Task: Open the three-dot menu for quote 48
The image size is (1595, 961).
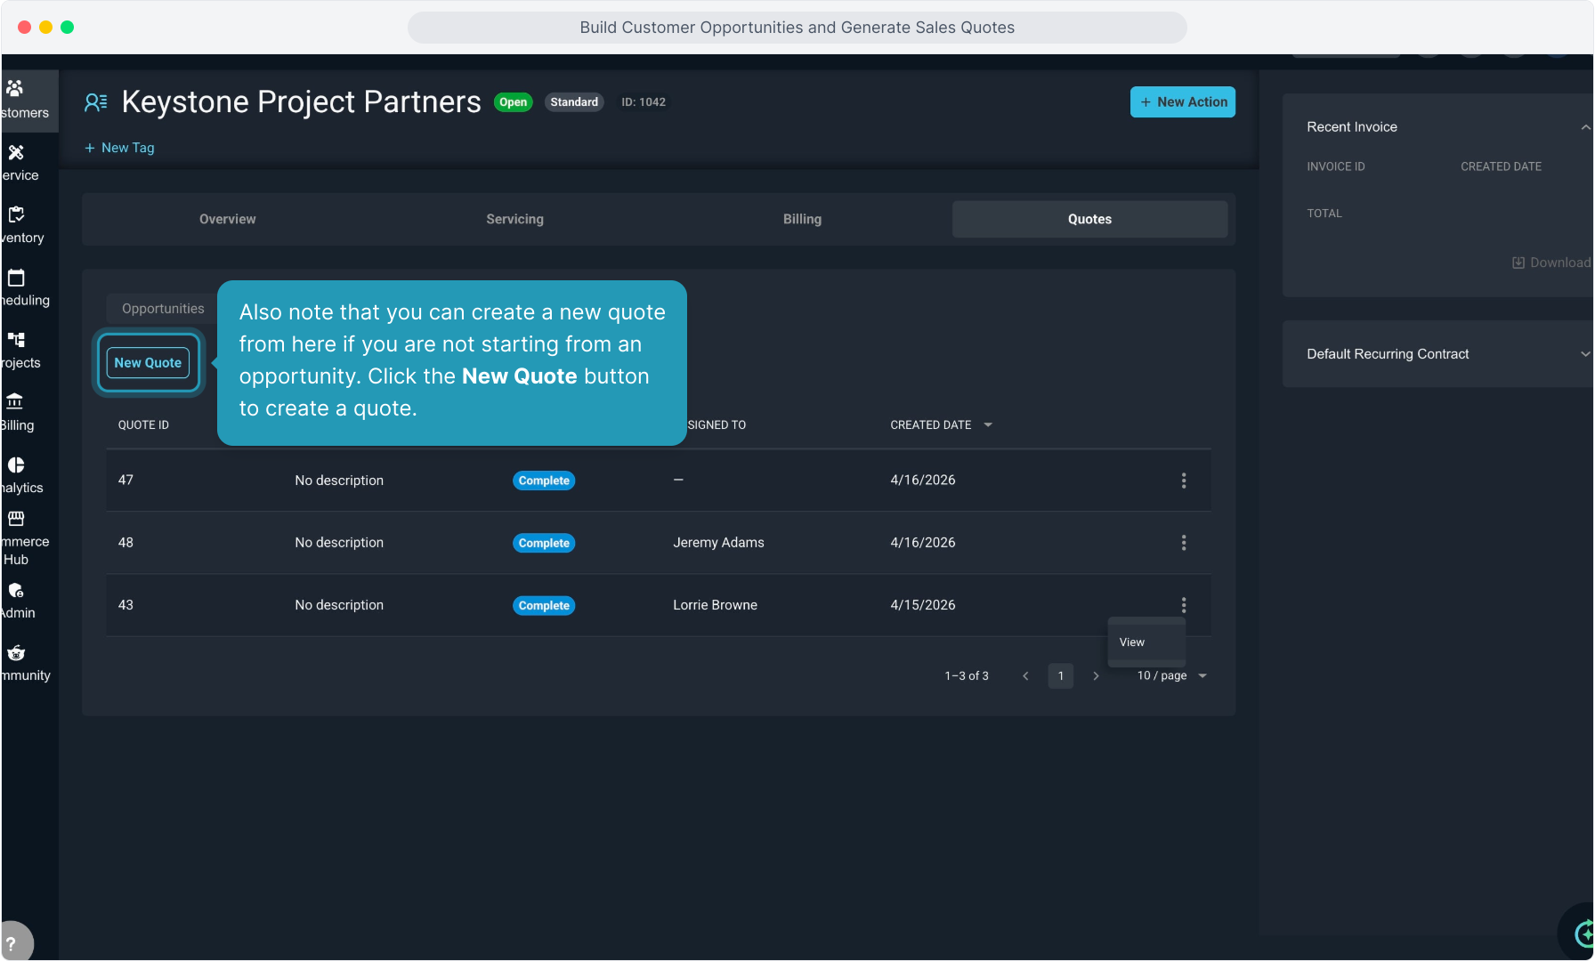Action: (1183, 543)
